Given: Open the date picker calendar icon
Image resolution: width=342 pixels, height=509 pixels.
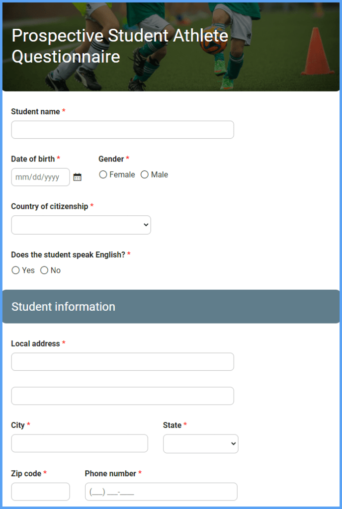Looking at the screenshot, I should click(78, 177).
